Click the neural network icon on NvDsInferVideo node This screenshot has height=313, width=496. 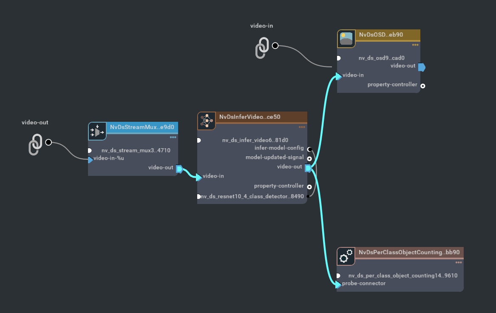coord(207,121)
